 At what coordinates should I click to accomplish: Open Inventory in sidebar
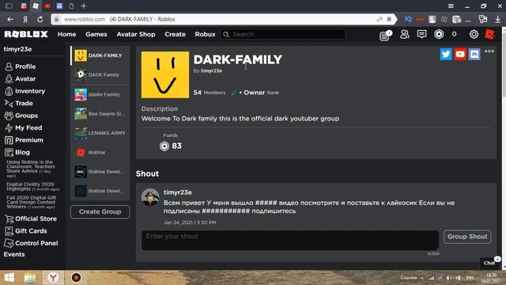coord(25,91)
